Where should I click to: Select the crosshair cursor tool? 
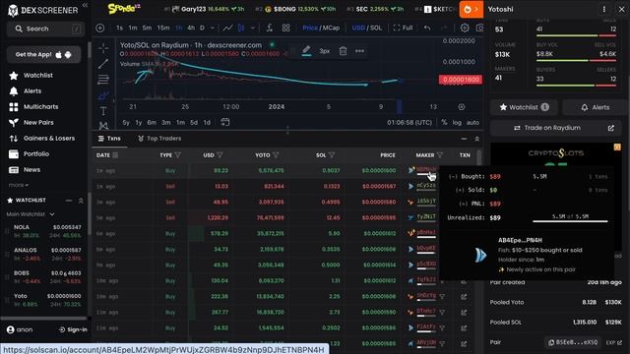tap(103, 48)
